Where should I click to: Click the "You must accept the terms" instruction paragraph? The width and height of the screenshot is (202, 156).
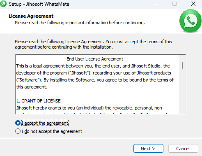click(x=93, y=44)
